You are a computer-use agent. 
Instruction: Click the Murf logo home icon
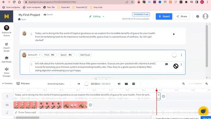[x=7, y=16]
